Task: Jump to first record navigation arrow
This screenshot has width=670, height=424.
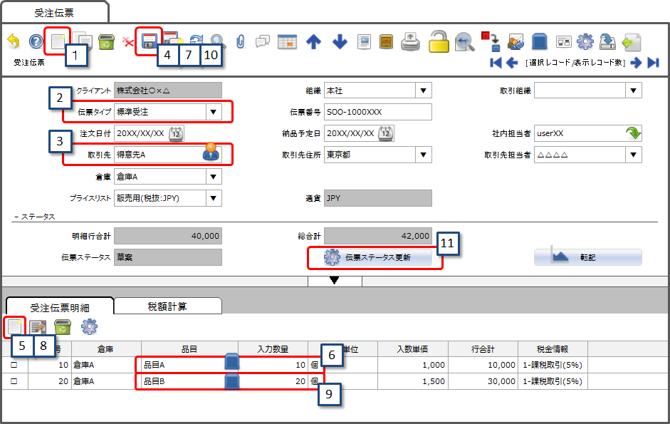Action: pos(496,63)
